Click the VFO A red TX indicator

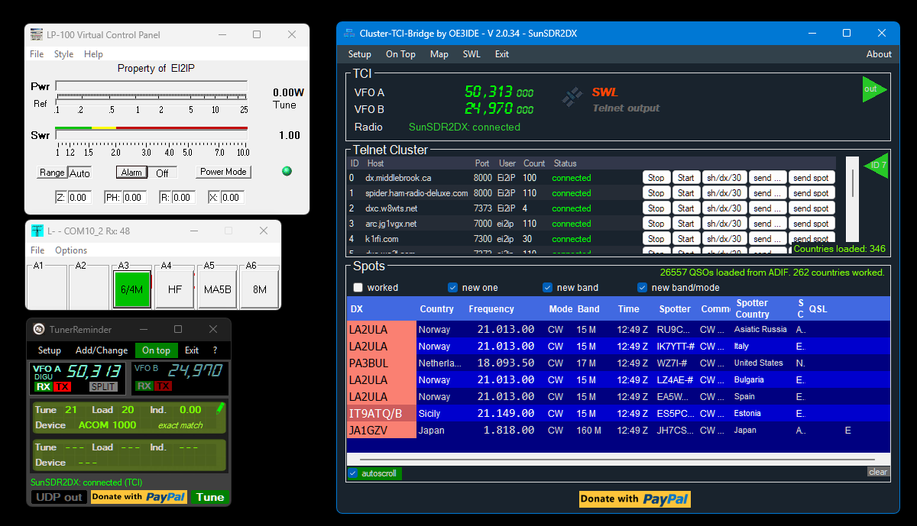click(x=62, y=386)
